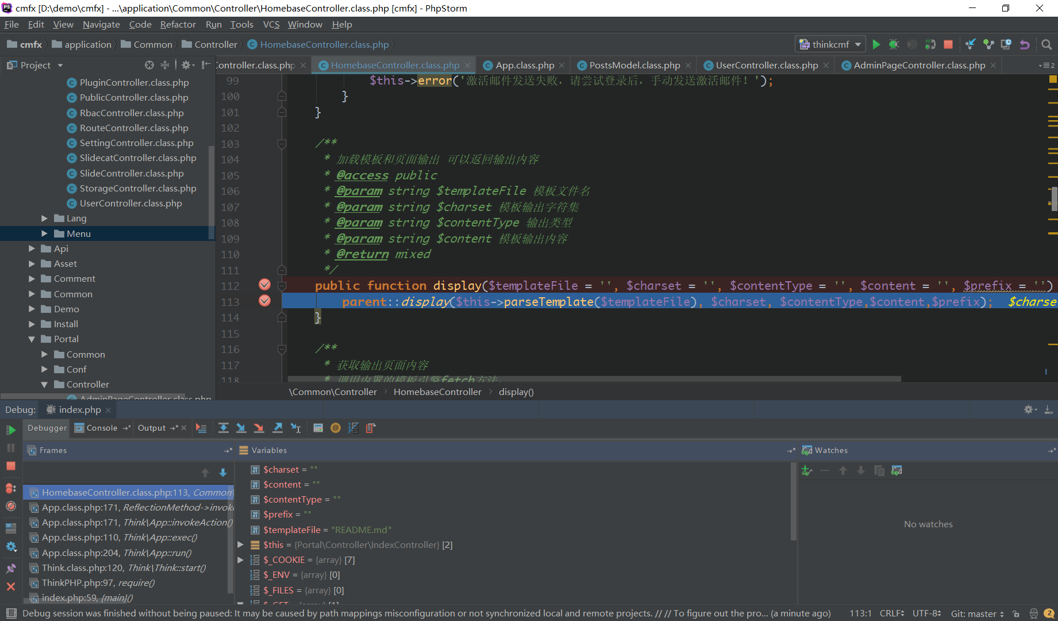Expand the $this variable node
Viewport: 1058px width, 621px height.
click(x=241, y=545)
